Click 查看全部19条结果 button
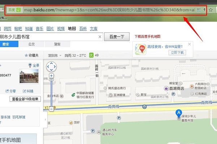This screenshot has width=217, height=144. point(25,99)
